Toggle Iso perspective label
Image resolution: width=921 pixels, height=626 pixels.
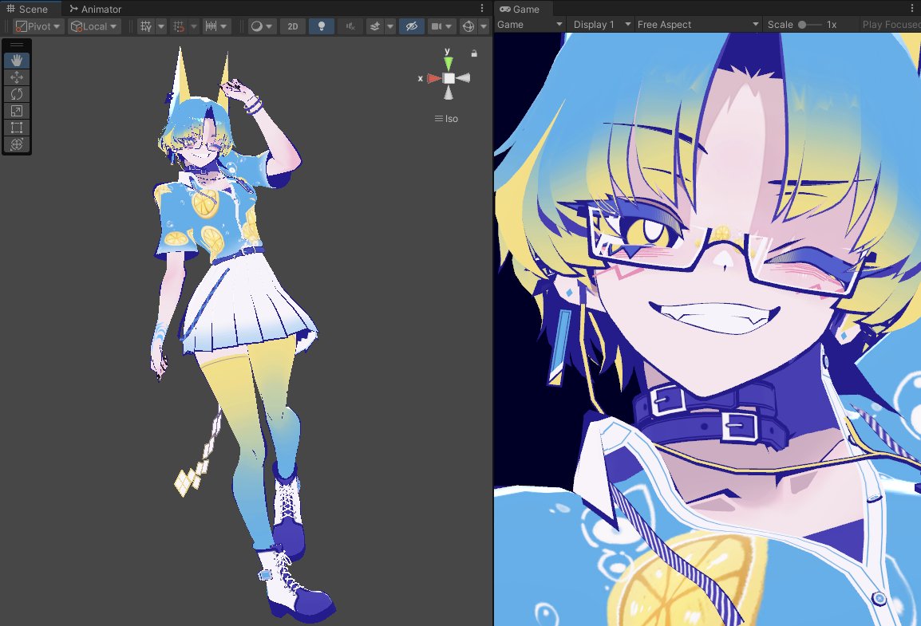(446, 119)
